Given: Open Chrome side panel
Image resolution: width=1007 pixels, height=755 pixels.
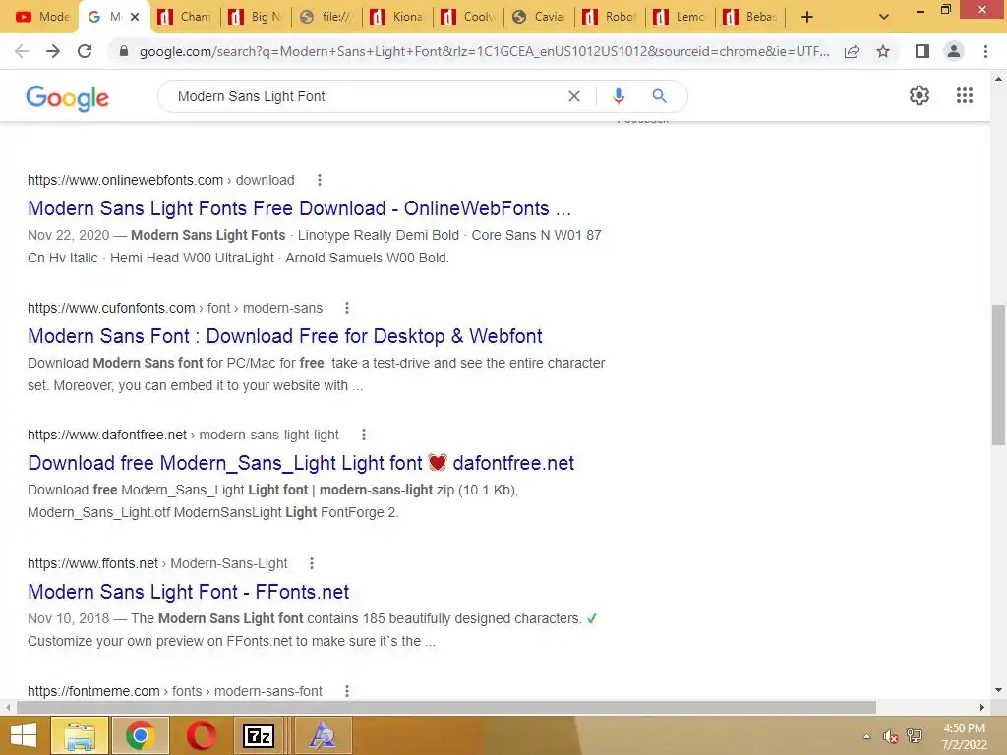Looking at the screenshot, I should (x=922, y=51).
